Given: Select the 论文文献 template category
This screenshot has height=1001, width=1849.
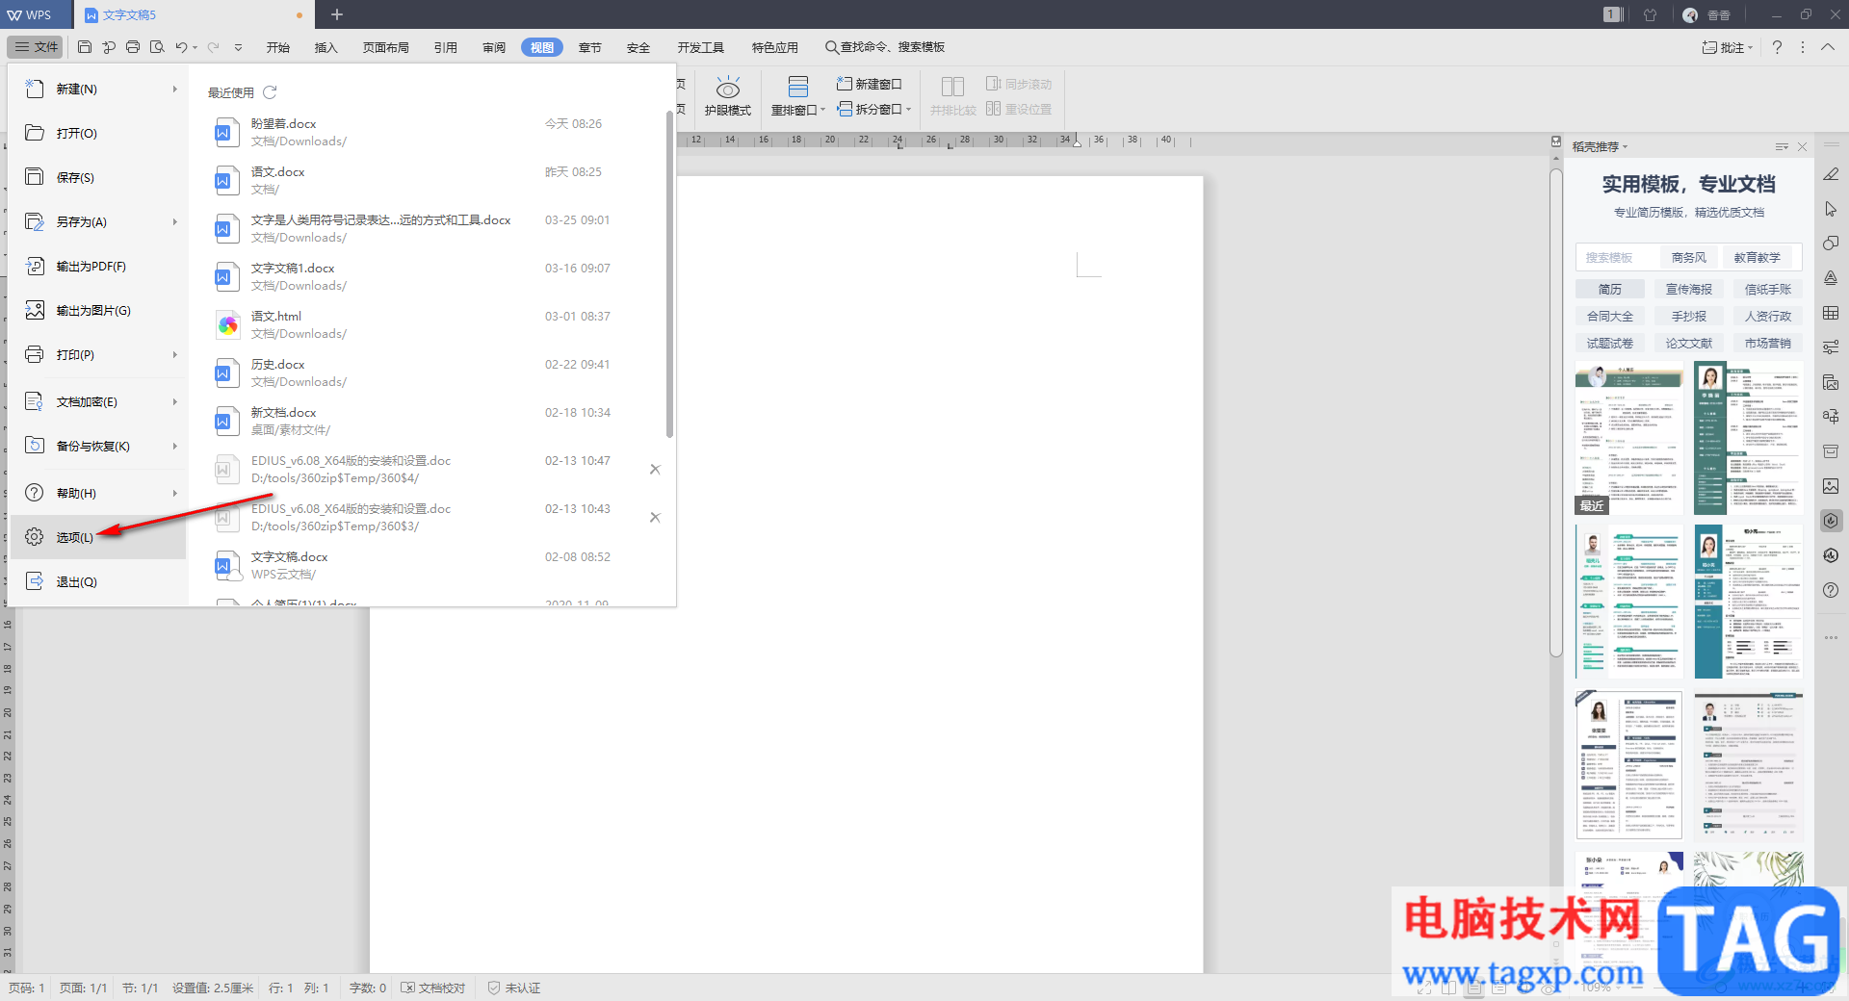Looking at the screenshot, I should (1689, 343).
